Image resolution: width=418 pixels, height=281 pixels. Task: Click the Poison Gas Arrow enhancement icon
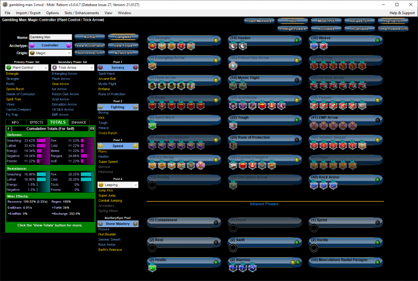pyautogui.click(x=233, y=66)
